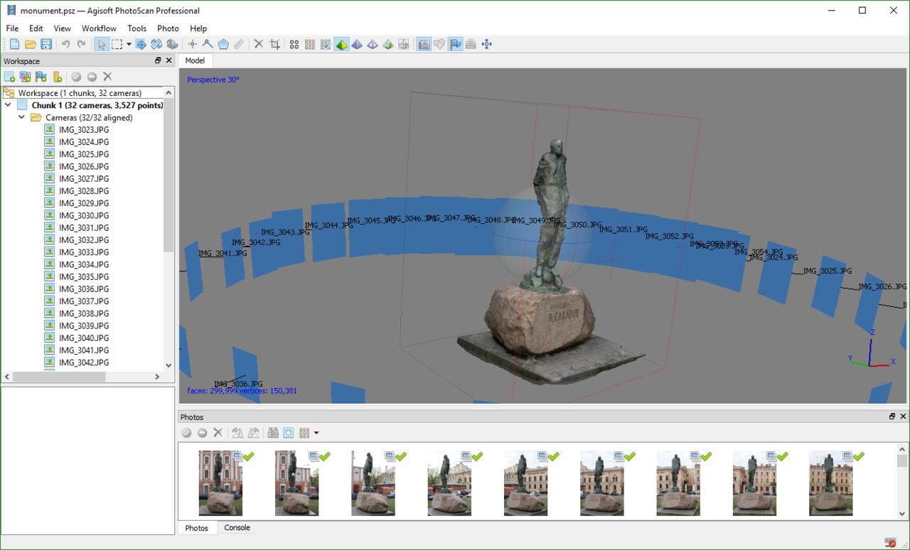Screen dimensions: 910x550
Task: Click the Tiled Model view icon
Action: pyautogui.click(x=404, y=44)
